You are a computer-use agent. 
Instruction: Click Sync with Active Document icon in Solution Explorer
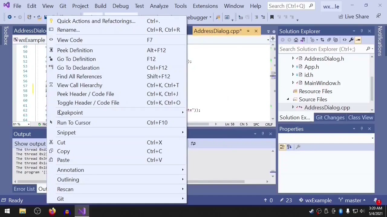tap(322, 40)
